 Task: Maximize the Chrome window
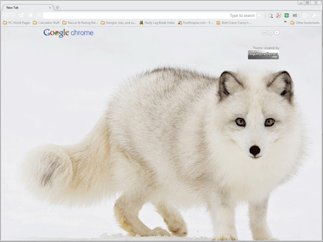[x=308, y=2]
